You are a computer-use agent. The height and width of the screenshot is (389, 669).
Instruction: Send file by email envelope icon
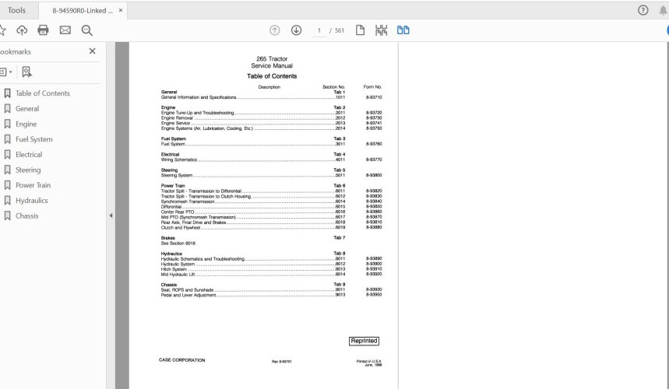coord(65,30)
